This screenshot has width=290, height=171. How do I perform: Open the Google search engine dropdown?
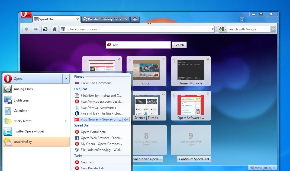[223, 29]
